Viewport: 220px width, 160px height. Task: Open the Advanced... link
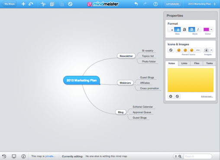[207, 96]
